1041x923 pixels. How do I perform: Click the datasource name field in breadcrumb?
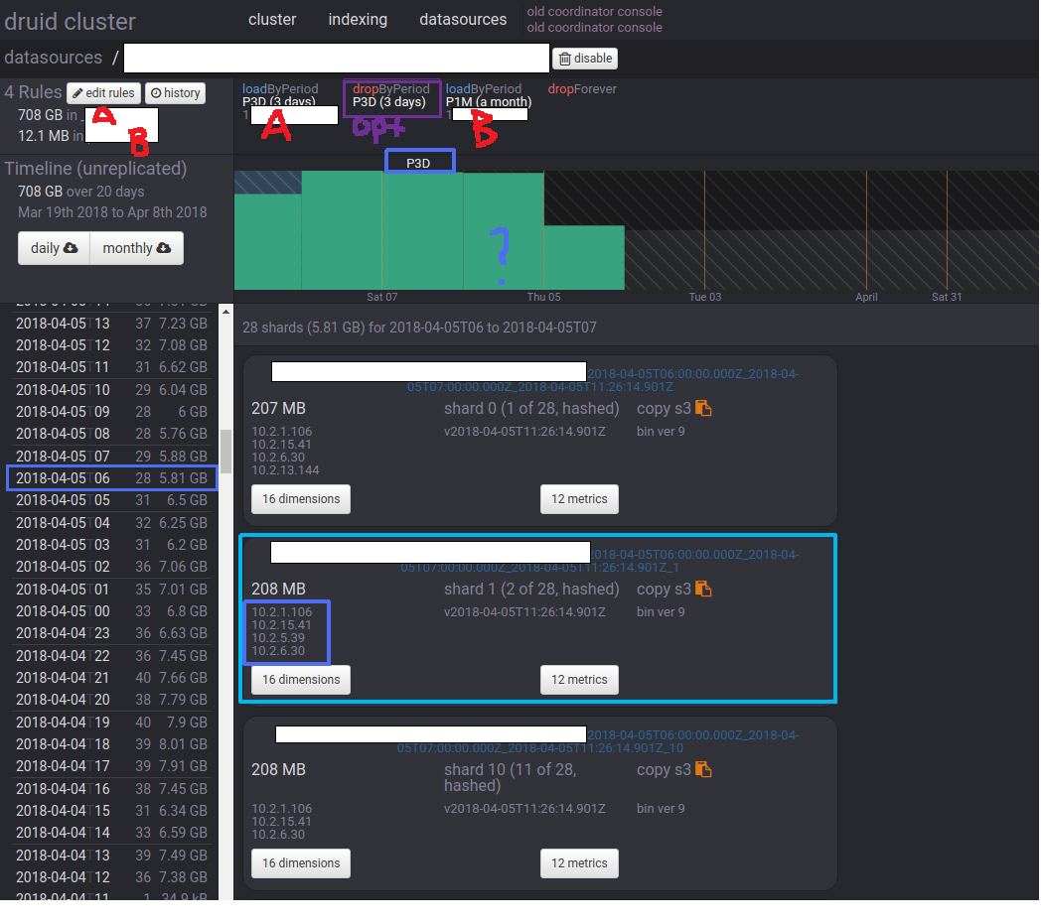tap(337, 58)
